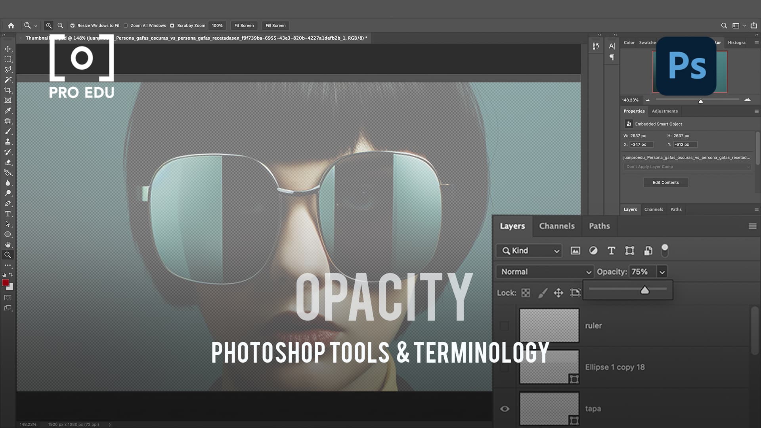Screen dimensions: 761x428
Task: Choose the Clone Stamp tool
Action: point(8,141)
